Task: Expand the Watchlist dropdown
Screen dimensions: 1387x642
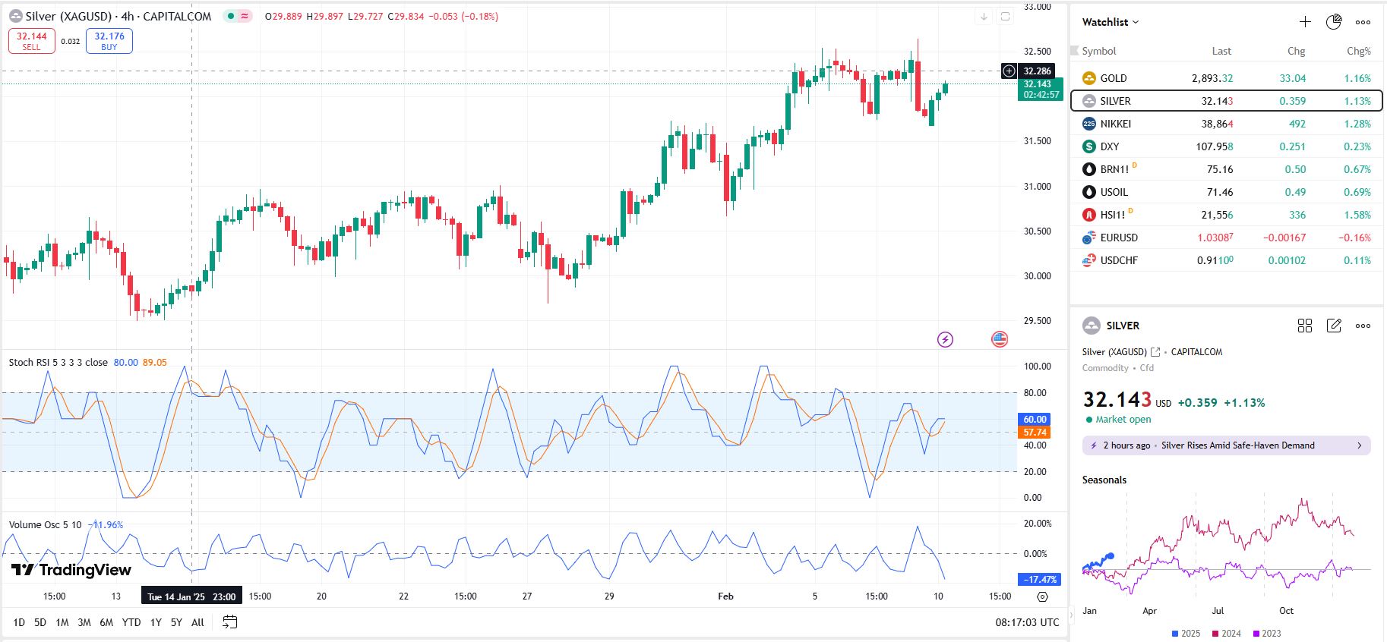Action: (x=1111, y=22)
